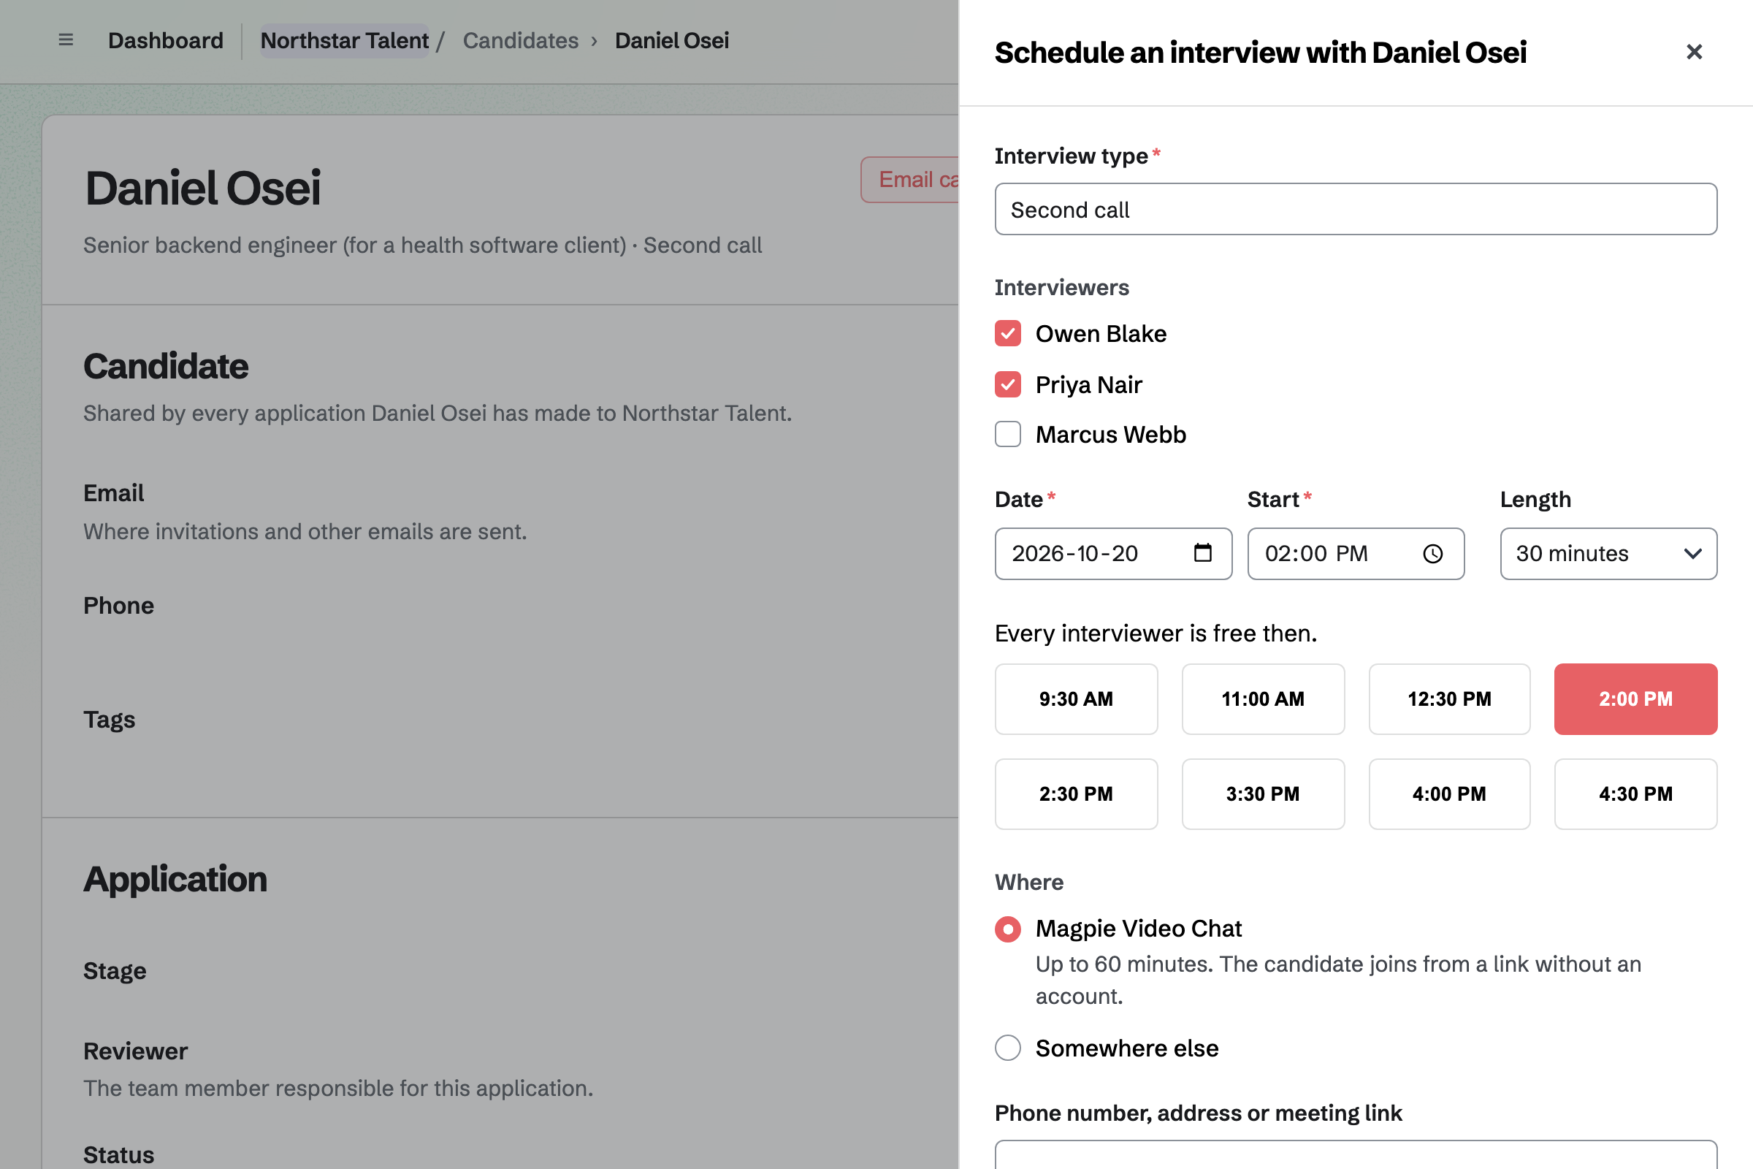This screenshot has height=1169, width=1753.
Task: Pick the 9:30 AM time slot
Action: [1076, 699]
